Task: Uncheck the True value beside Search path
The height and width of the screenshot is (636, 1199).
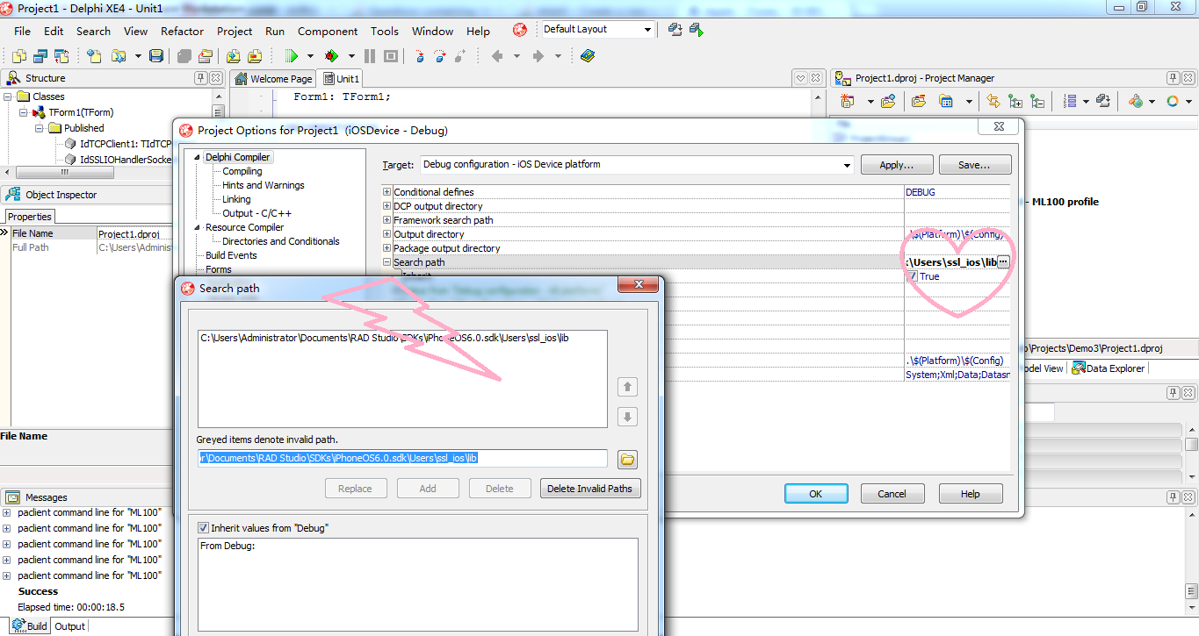Action: [x=913, y=276]
